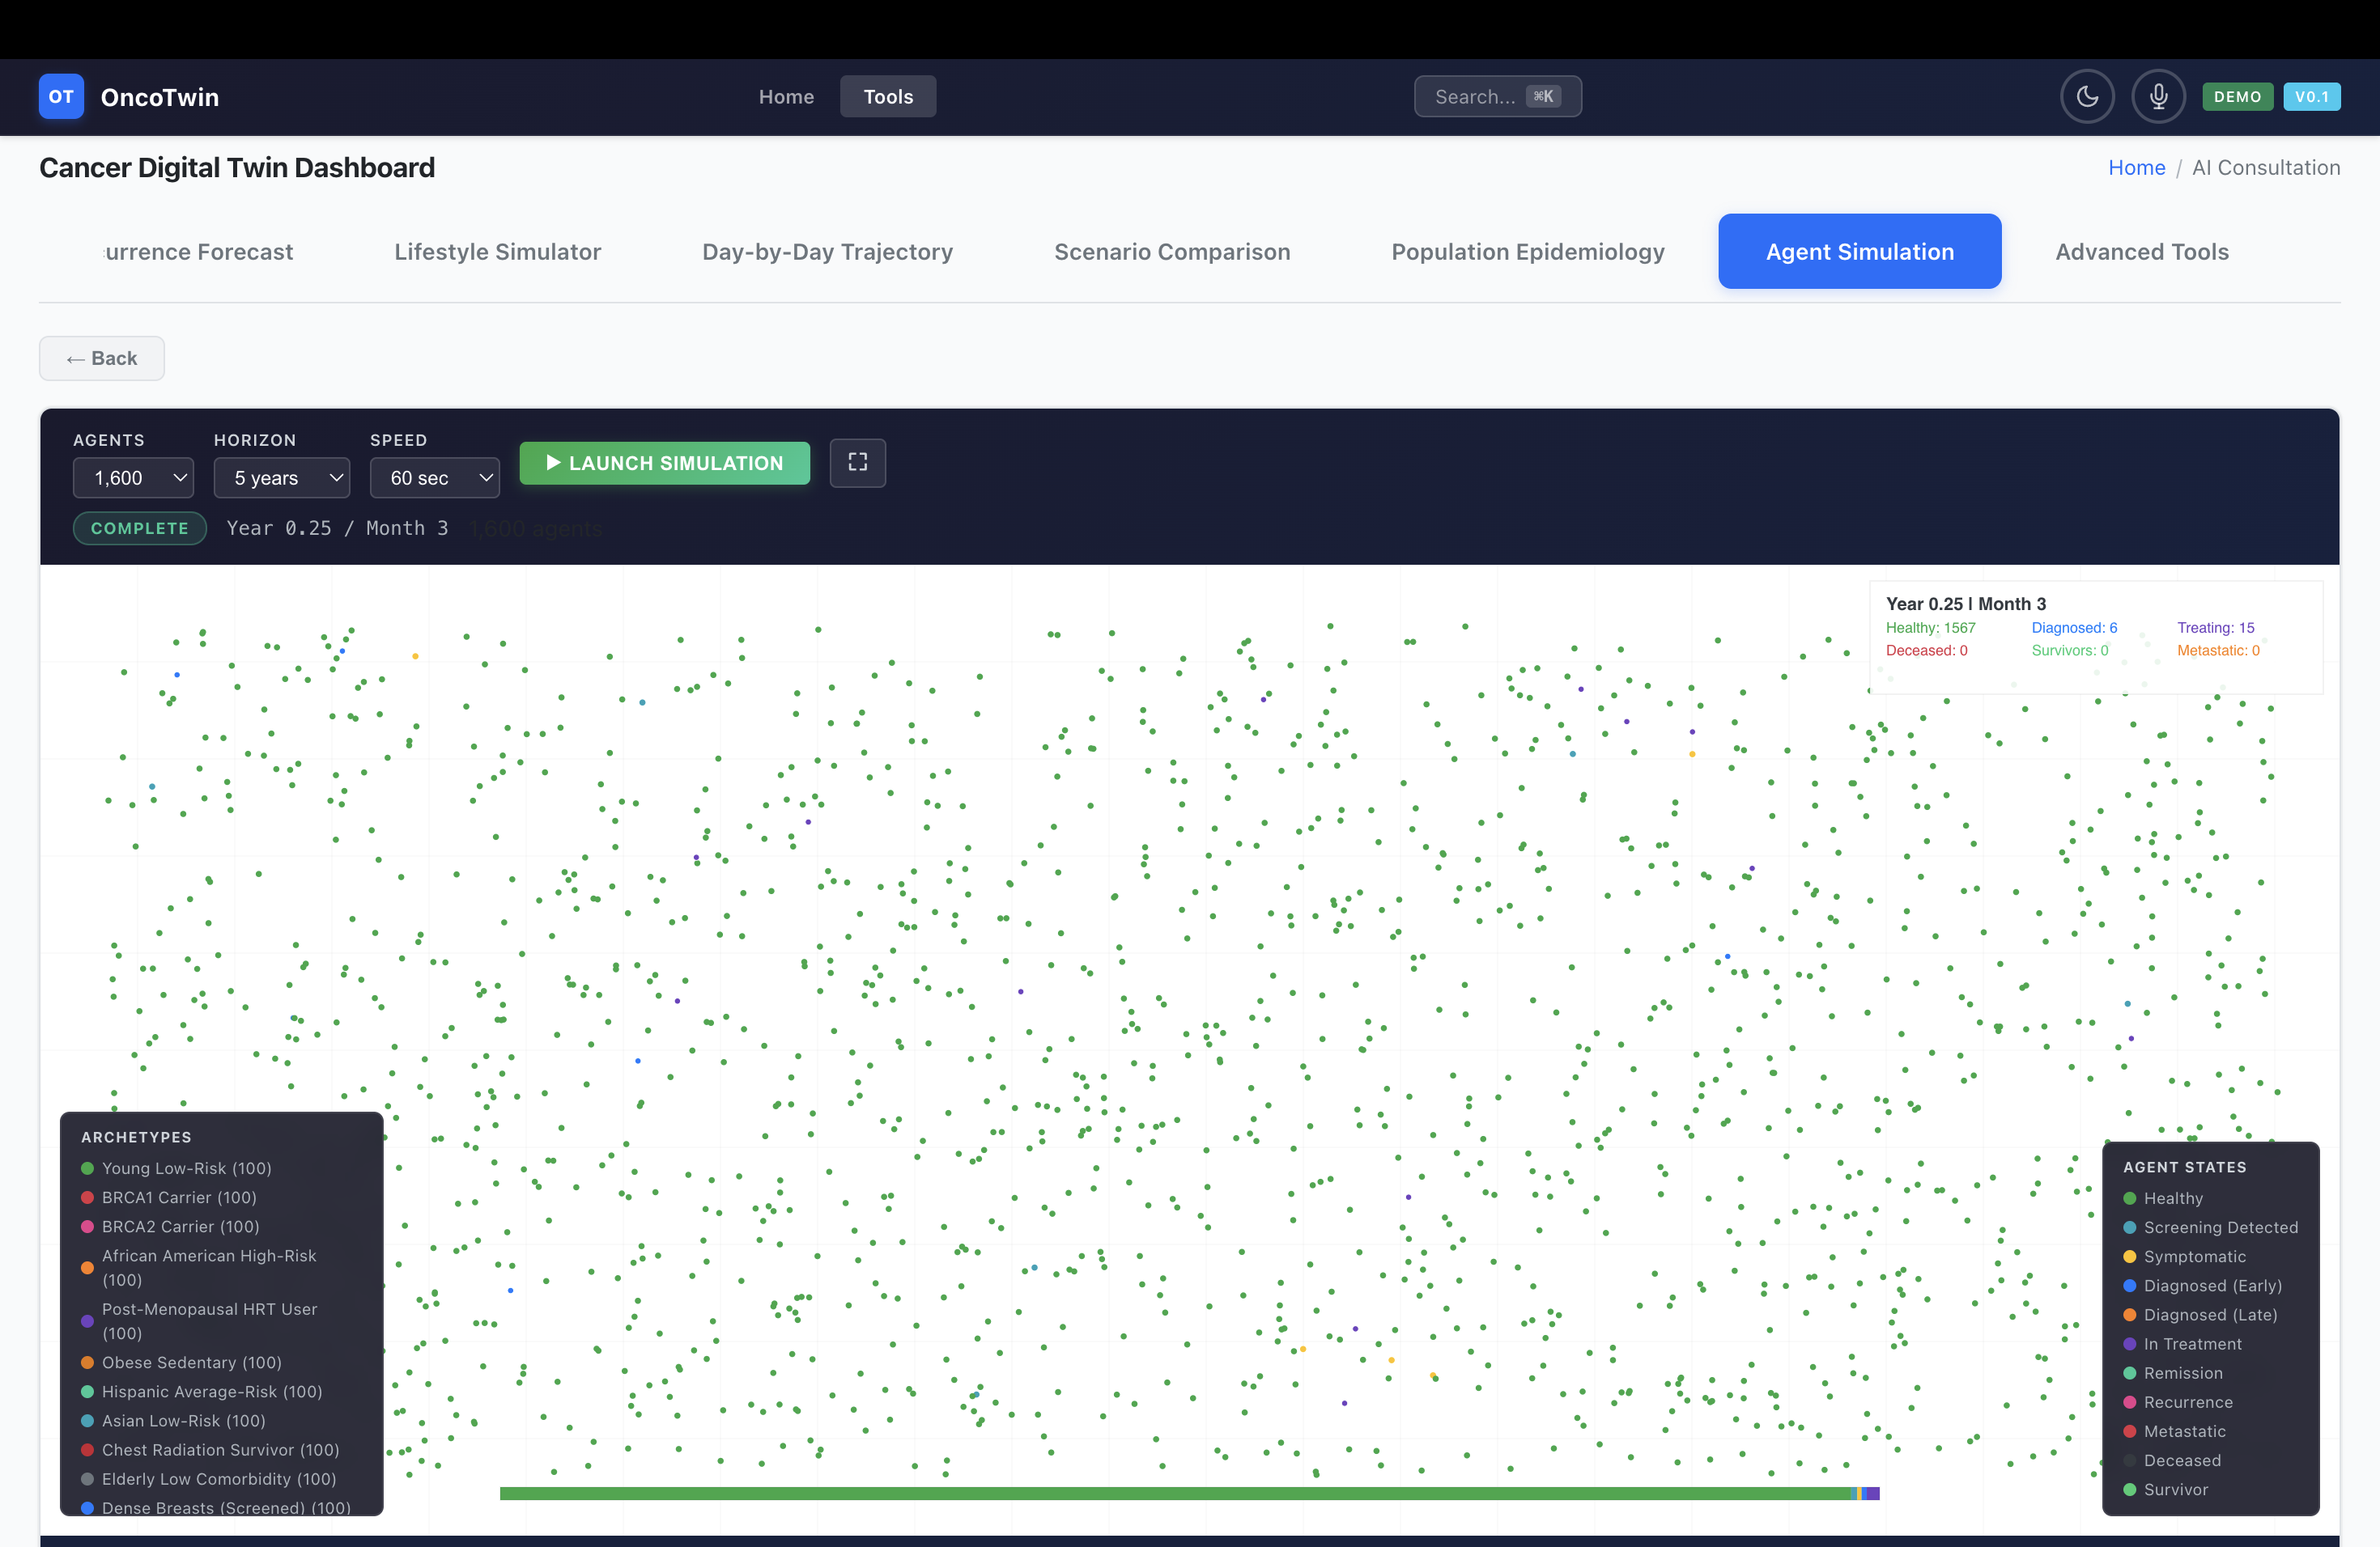The width and height of the screenshot is (2380, 1547).
Task: Activate the microphone voice input icon
Action: tap(2158, 97)
